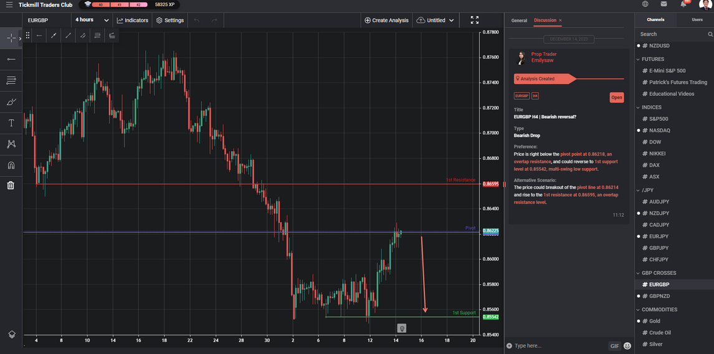Open the hamburger main menu
The height and width of the screenshot is (354, 714).
click(9, 5)
